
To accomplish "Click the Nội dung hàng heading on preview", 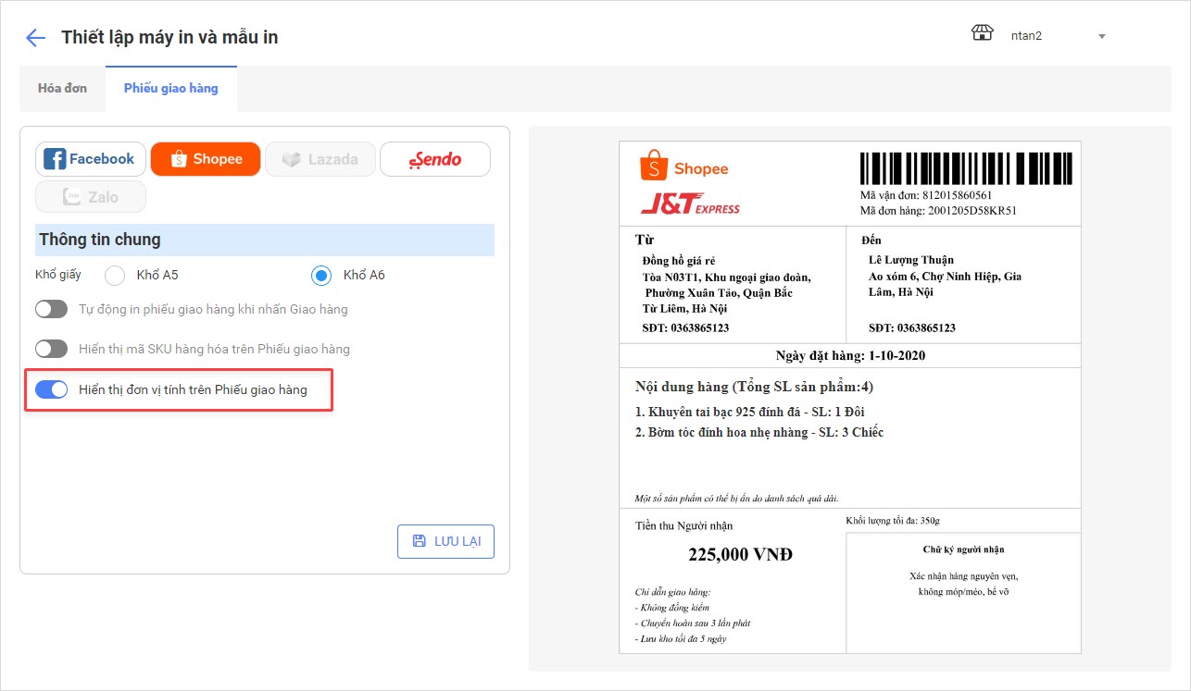I will (755, 386).
